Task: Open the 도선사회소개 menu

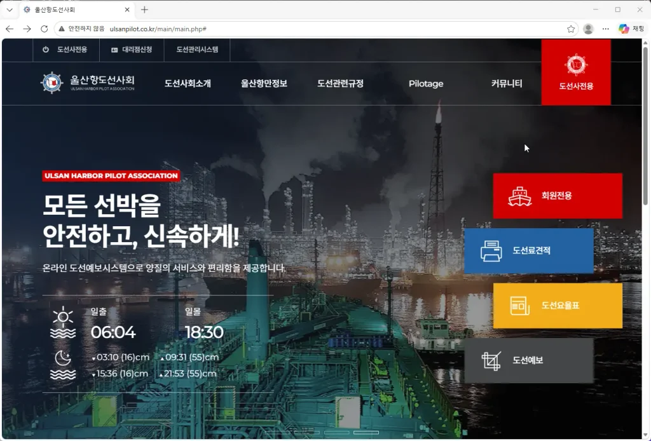Action: [188, 83]
